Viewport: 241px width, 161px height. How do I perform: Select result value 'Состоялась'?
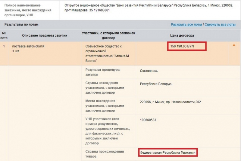point(149,71)
